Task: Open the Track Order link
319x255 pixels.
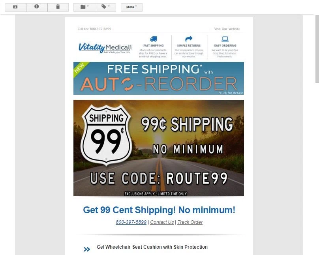Action: click(190, 222)
